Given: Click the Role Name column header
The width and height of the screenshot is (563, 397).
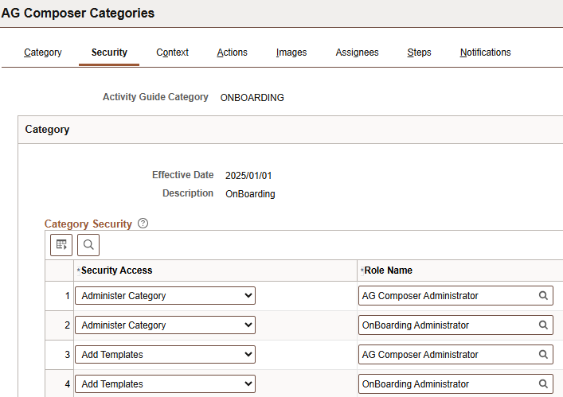Looking at the screenshot, I should 388,271.
